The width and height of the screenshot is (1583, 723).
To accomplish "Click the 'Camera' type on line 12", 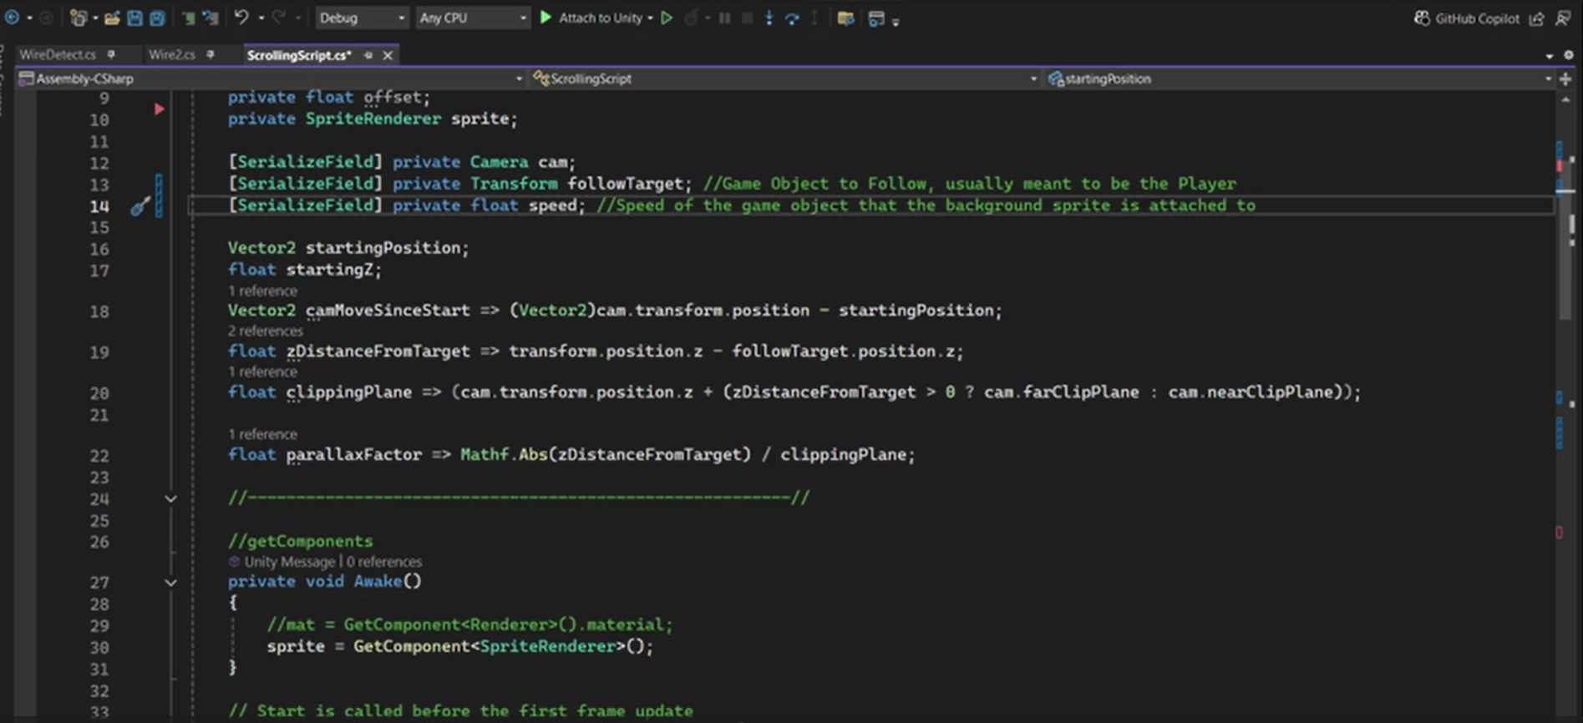I will (x=499, y=162).
